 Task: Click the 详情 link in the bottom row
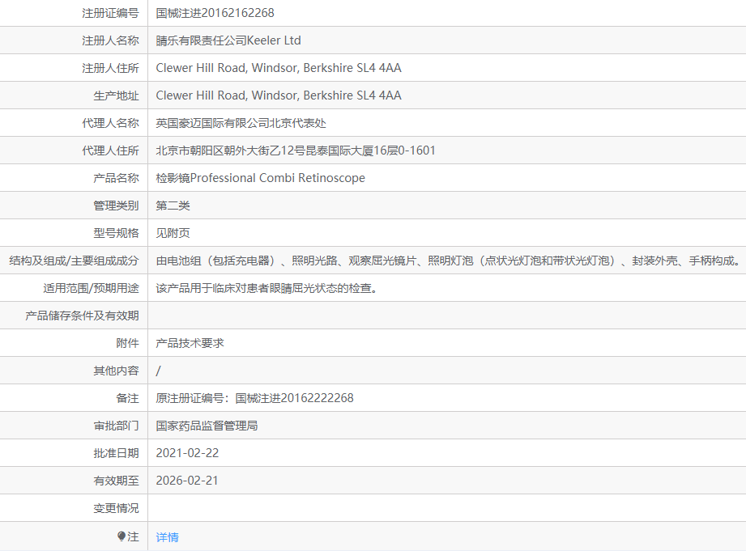(x=168, y=536)
